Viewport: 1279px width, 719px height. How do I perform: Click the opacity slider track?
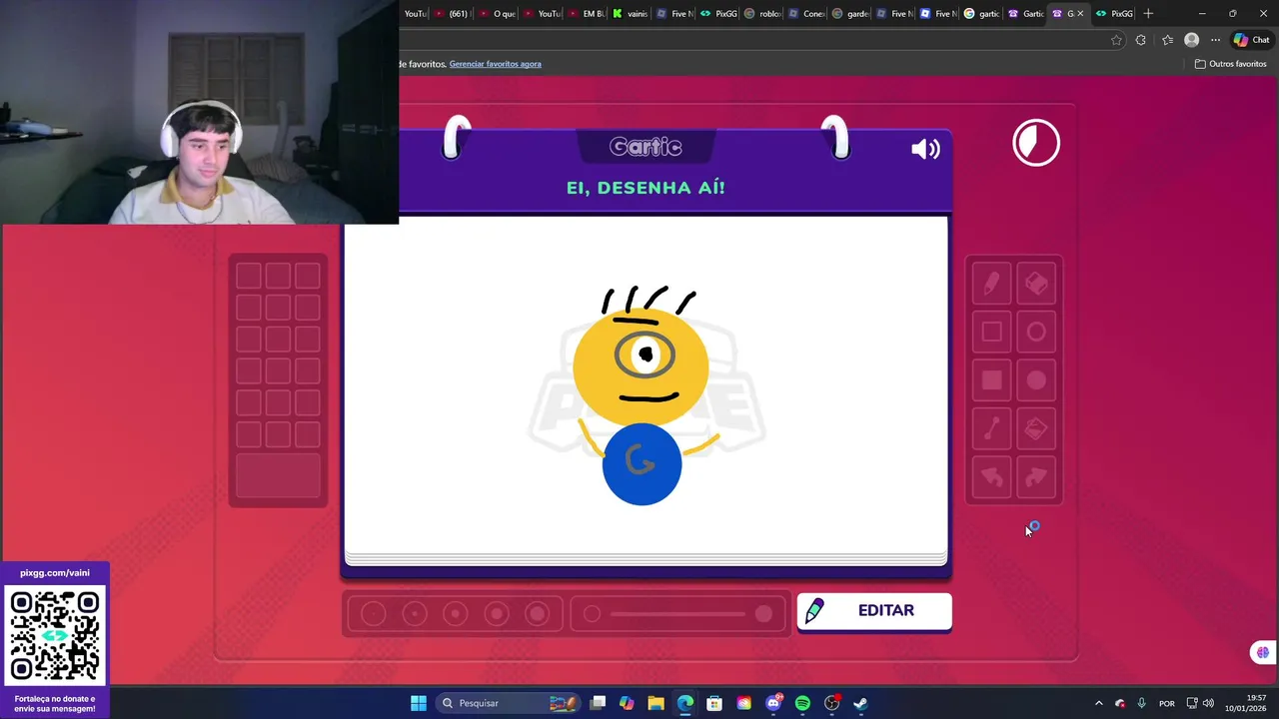(679, 614)
